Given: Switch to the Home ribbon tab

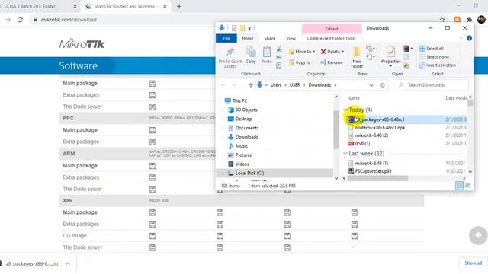Looking at the screenshot, I should 247,38.
